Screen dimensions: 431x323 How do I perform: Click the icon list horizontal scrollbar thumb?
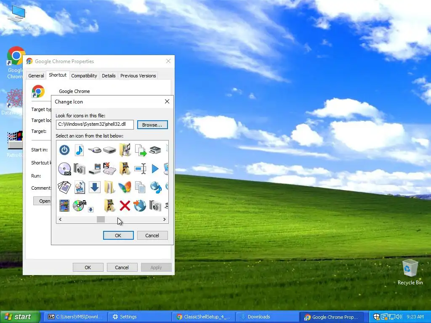pos(101,219)
